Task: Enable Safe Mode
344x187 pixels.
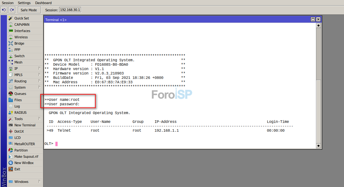Action: (29, 10)
